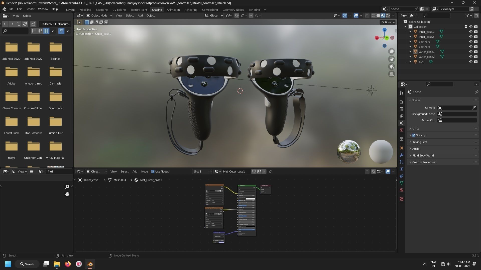Click the pan hand icon in 3D viewport

pyautogui.click(x=391, y=59)
